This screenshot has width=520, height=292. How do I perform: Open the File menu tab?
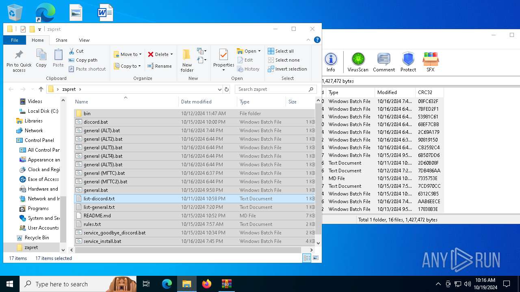tap(15, 40)
